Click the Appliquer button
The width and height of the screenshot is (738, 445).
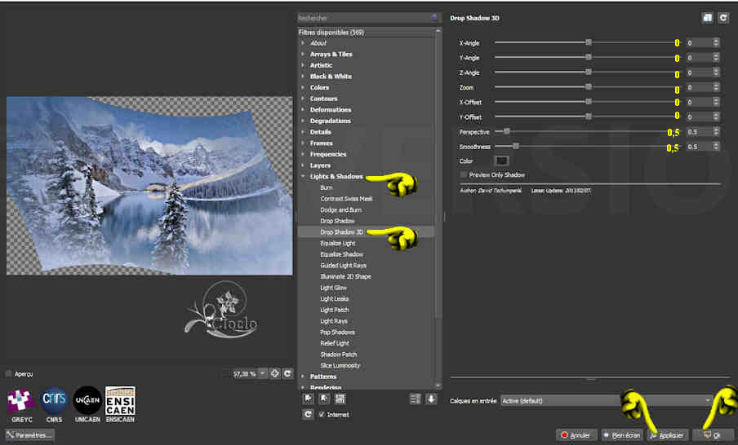(x=667, y=435)
